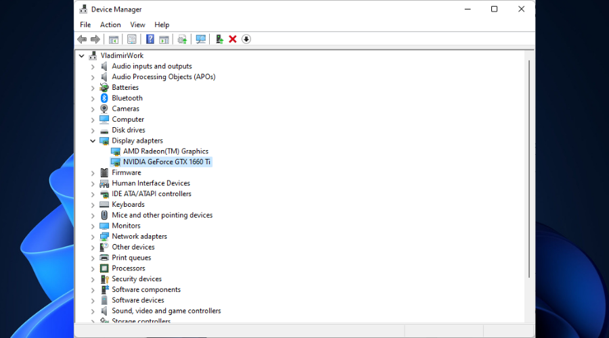Scan for hardware changes monitor icon
Viewport: 609px width, 338px height.
click(x=201, y=39)
